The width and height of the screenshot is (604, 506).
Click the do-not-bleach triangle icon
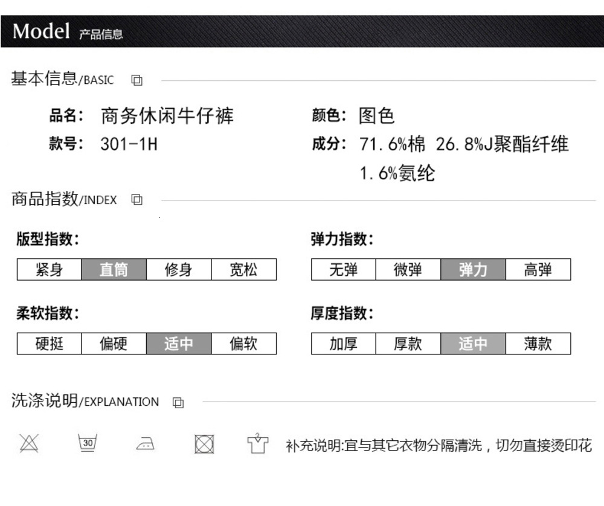click(29, 443)
